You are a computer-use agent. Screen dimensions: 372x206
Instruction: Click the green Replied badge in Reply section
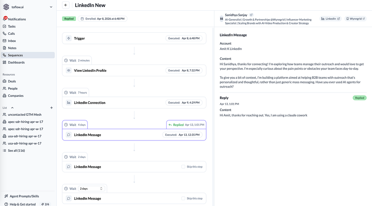(x=359, y=98)
